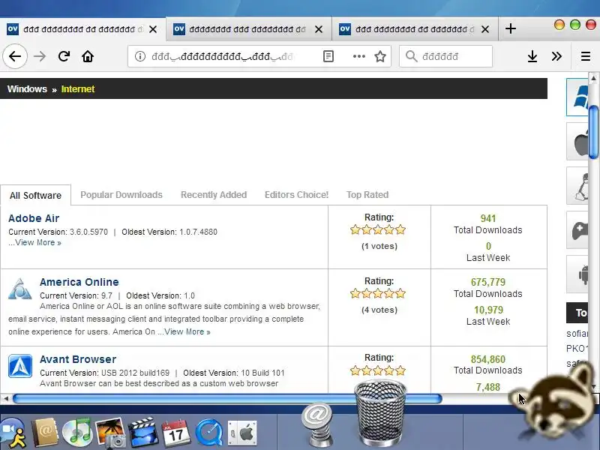Open the hamburger application menu
This screenshot has height=450, width=600.
click(586, 57)
